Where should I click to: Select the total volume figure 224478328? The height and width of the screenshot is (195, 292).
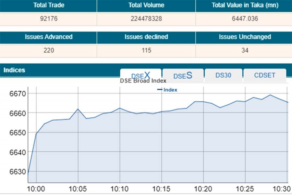click(146, 19)
